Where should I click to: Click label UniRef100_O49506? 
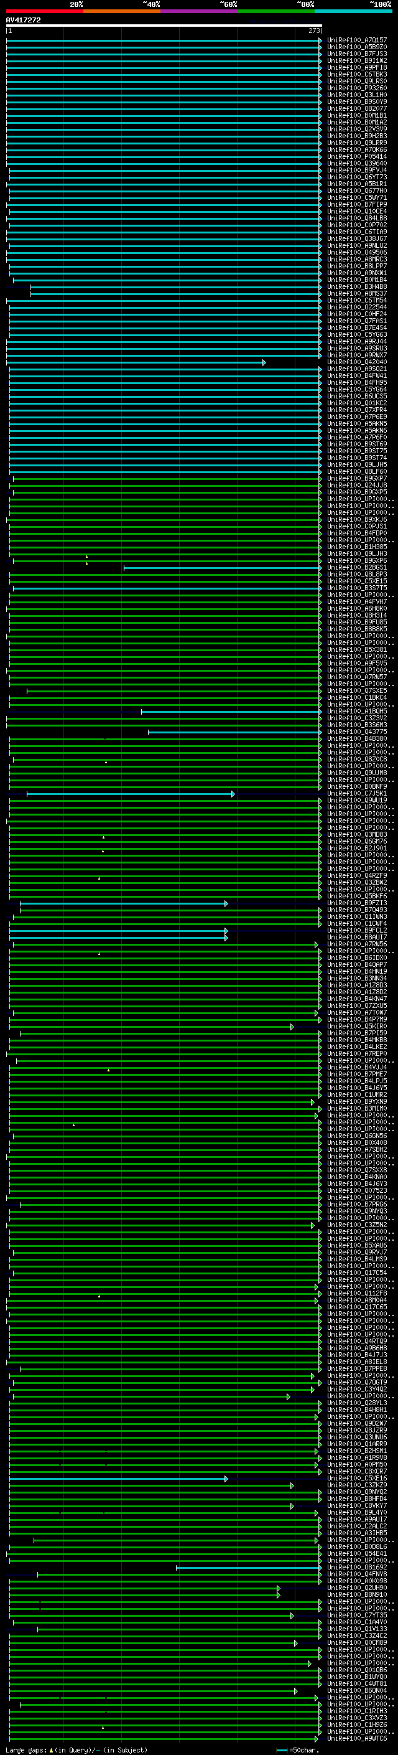click(357, 253)
